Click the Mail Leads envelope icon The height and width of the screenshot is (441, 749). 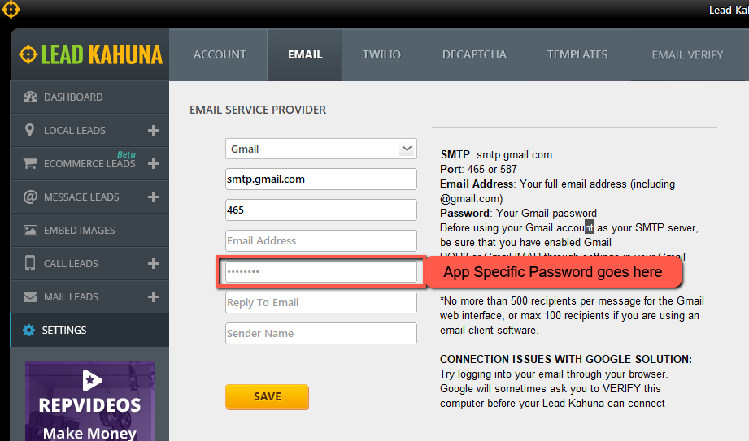click(31, 297)
